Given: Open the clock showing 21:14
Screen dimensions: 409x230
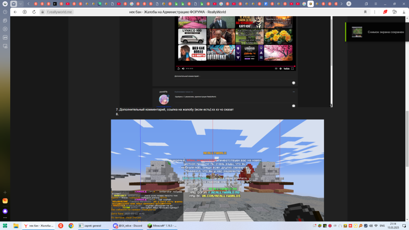Looking at the screenshot, I should (393, 226).
